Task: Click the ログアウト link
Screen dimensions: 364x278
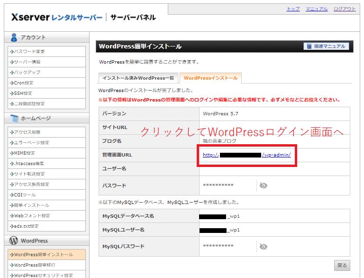Action: point(345,9)
